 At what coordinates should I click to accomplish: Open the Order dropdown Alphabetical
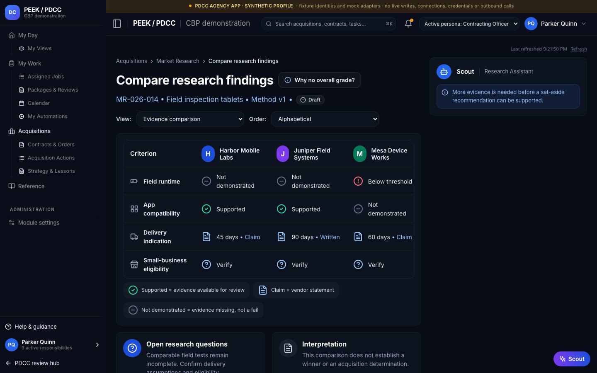coord(325,119)
